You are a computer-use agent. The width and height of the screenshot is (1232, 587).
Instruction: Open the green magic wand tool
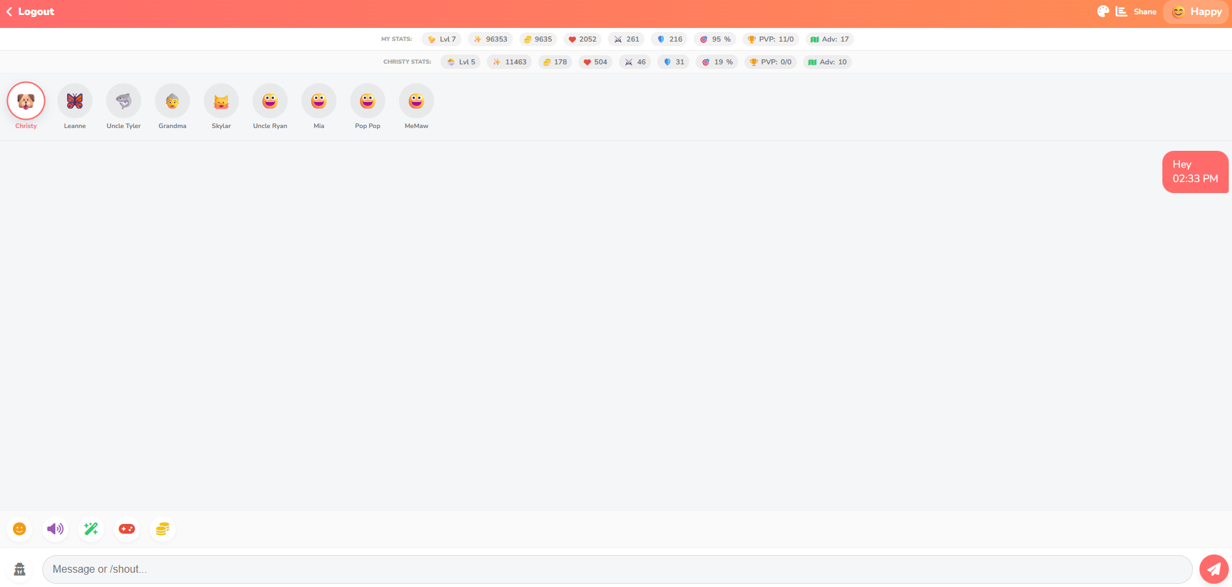(x=91, y=528)
